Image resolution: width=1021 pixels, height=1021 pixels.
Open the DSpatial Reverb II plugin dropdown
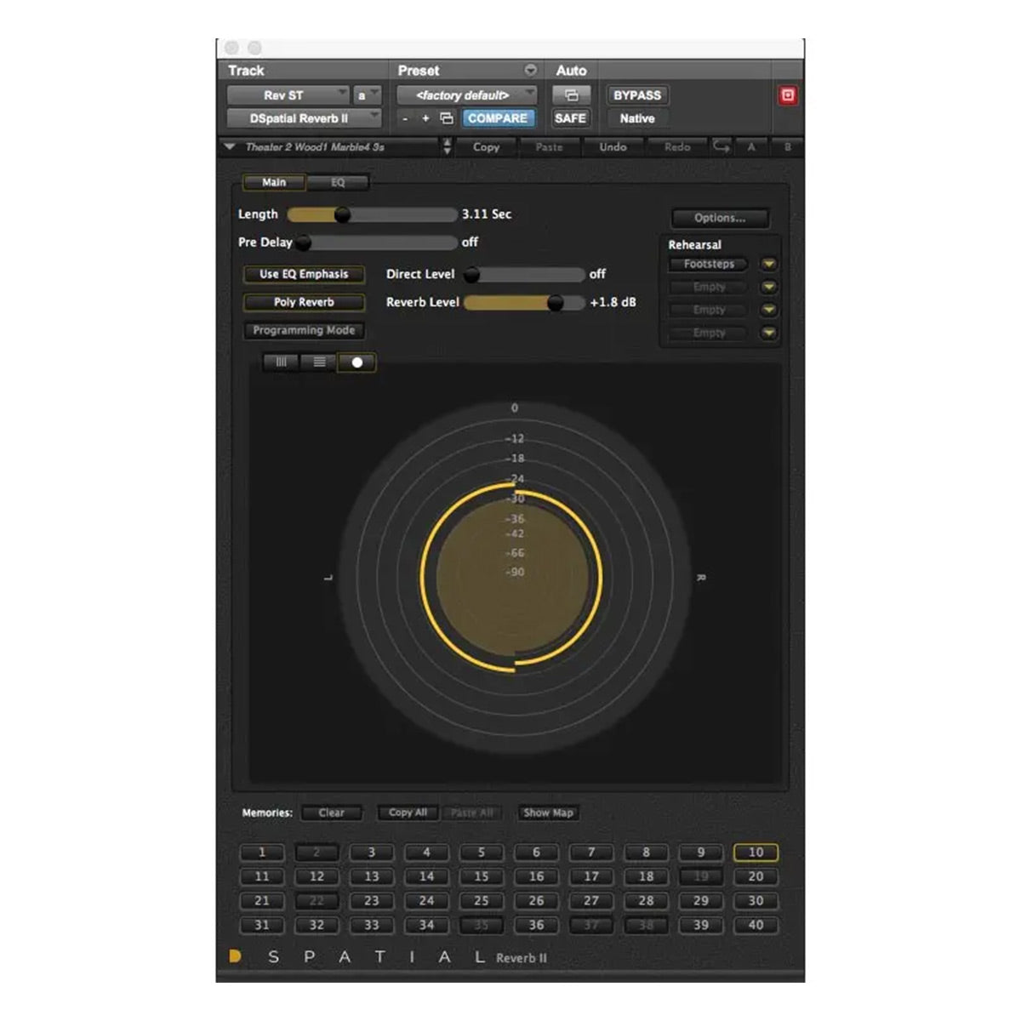304,119
